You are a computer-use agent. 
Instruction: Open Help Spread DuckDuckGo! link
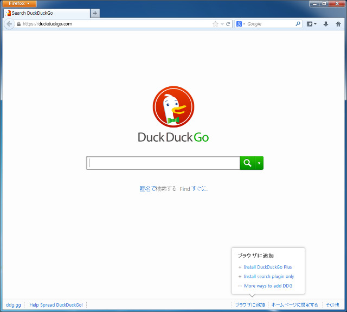pos(56,305)
